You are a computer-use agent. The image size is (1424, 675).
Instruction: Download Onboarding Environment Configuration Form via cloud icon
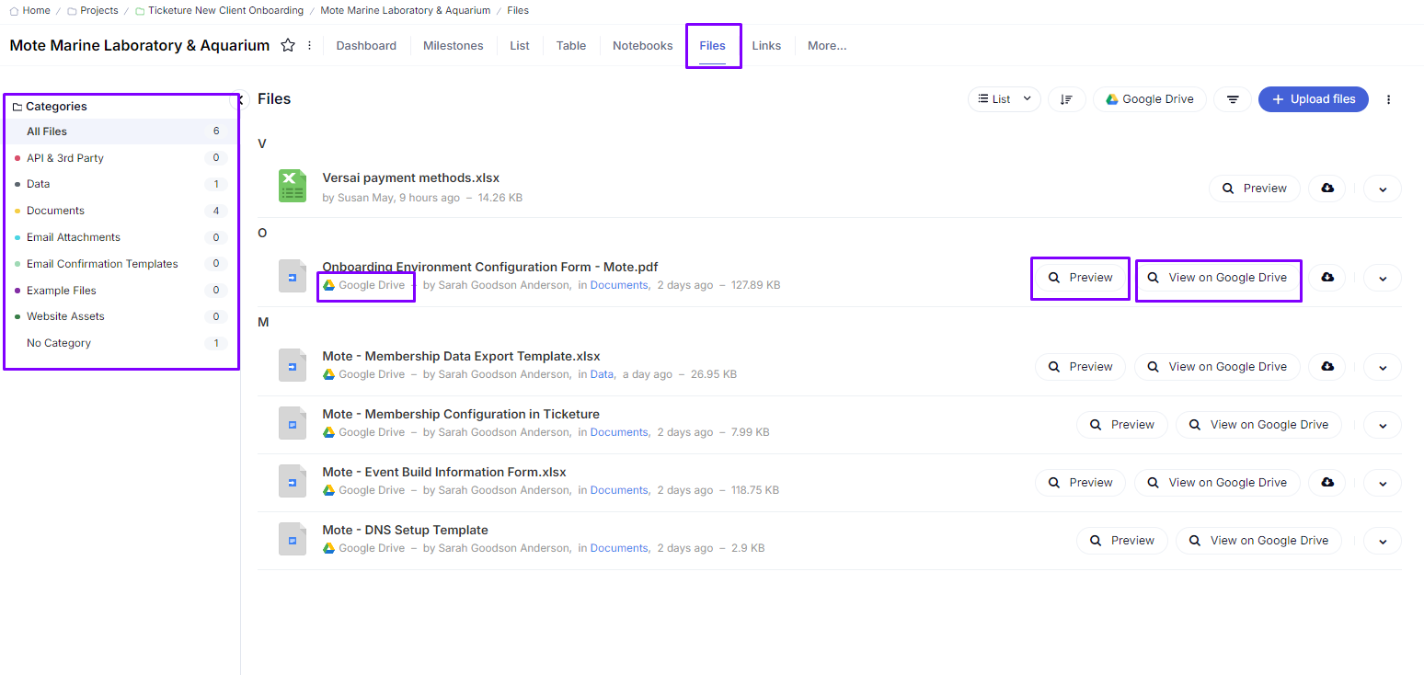pos(1327,278)
